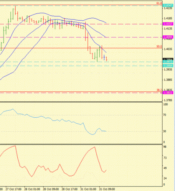The image size is (175, 191).
Task: Click the 70 level on the RSI scale
Action: tap(165, 115)
